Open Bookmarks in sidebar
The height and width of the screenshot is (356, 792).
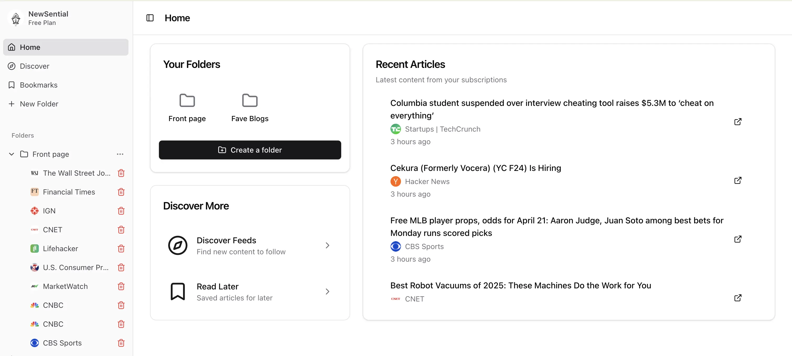(66, 85)
